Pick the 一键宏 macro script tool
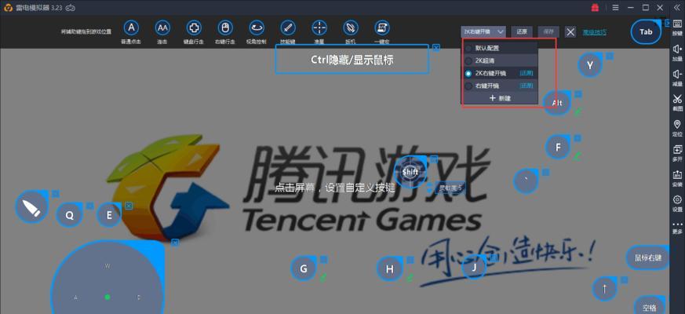Image resolution: width=685 pixels, height=314 pixels. click(x=382, y=28)
